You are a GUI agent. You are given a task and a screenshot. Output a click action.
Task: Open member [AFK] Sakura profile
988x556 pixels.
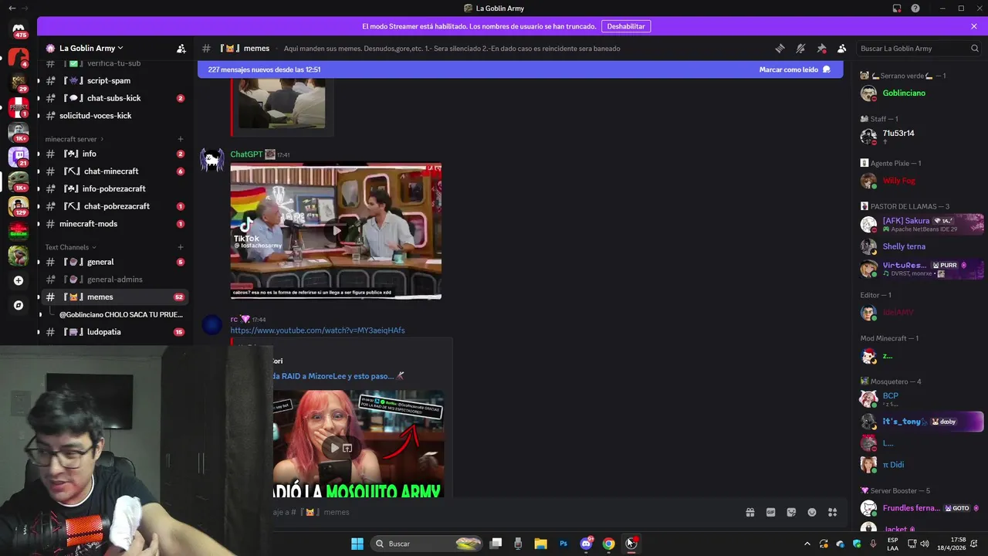point(920,224)
